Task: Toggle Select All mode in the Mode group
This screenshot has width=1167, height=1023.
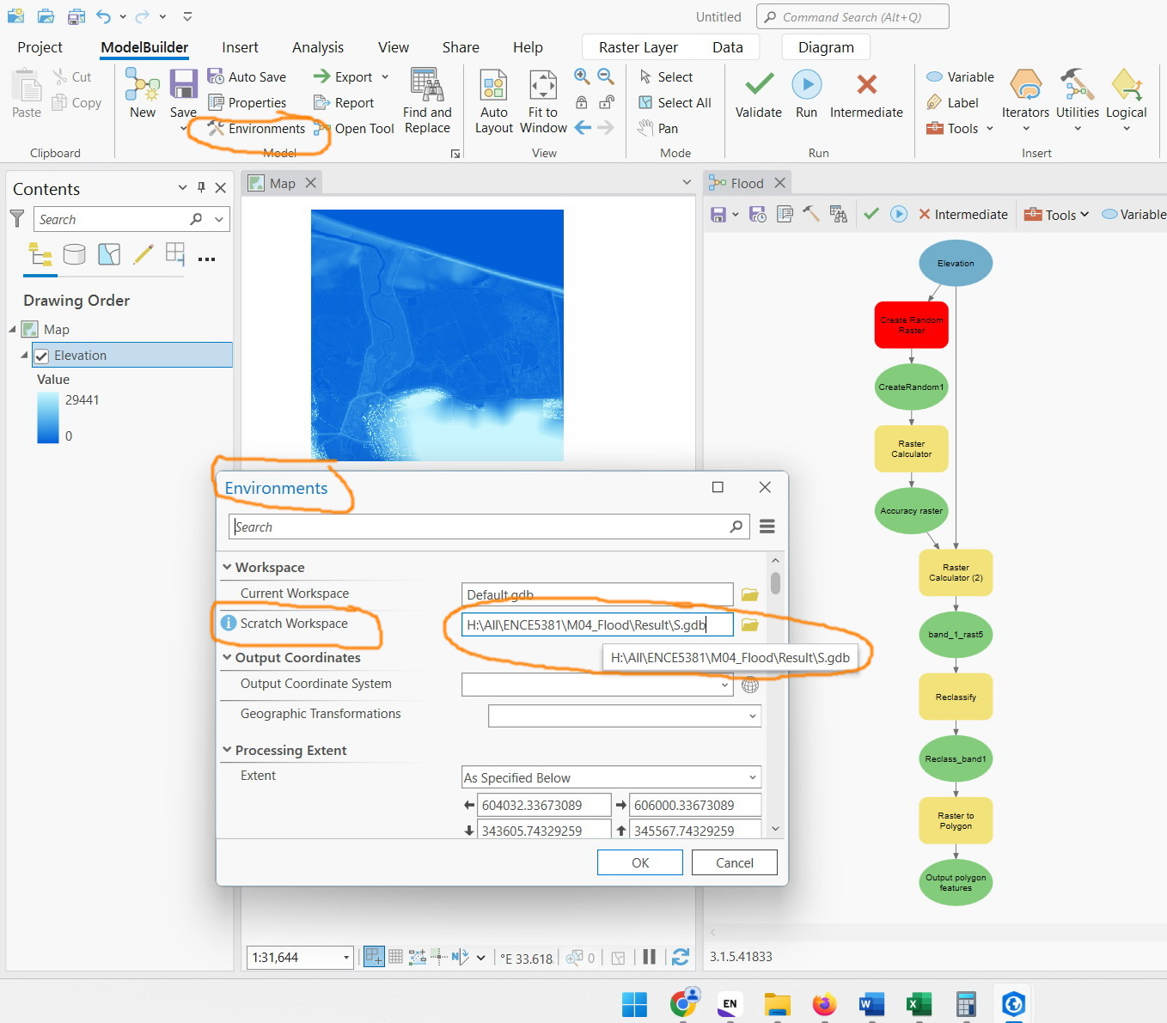Action: [675, 102]
